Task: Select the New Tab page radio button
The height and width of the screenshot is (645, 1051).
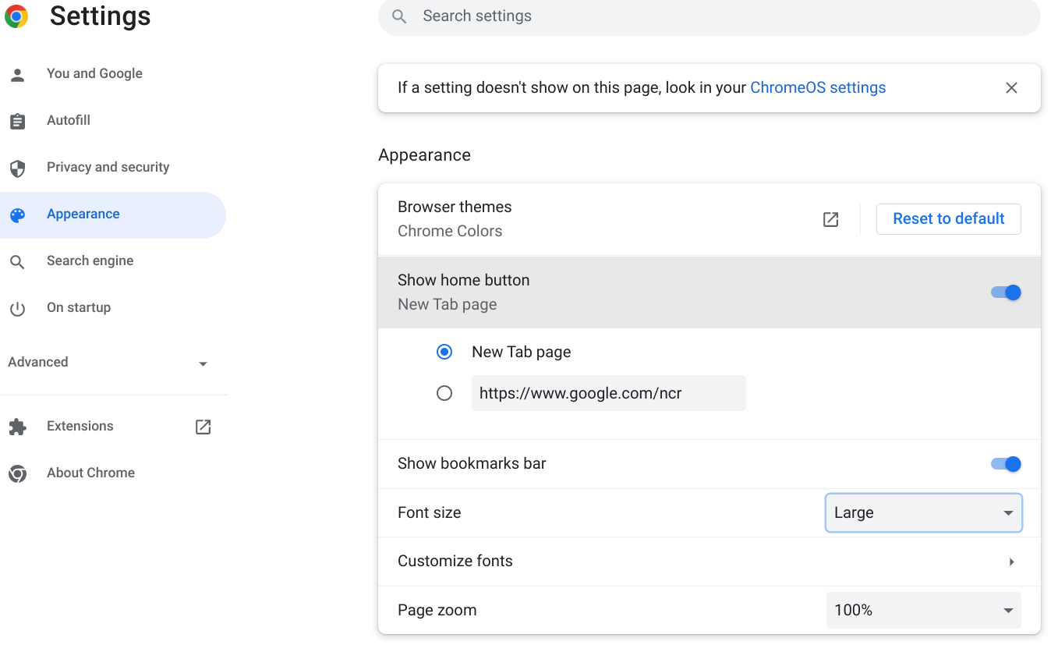Action: point(444,352)
